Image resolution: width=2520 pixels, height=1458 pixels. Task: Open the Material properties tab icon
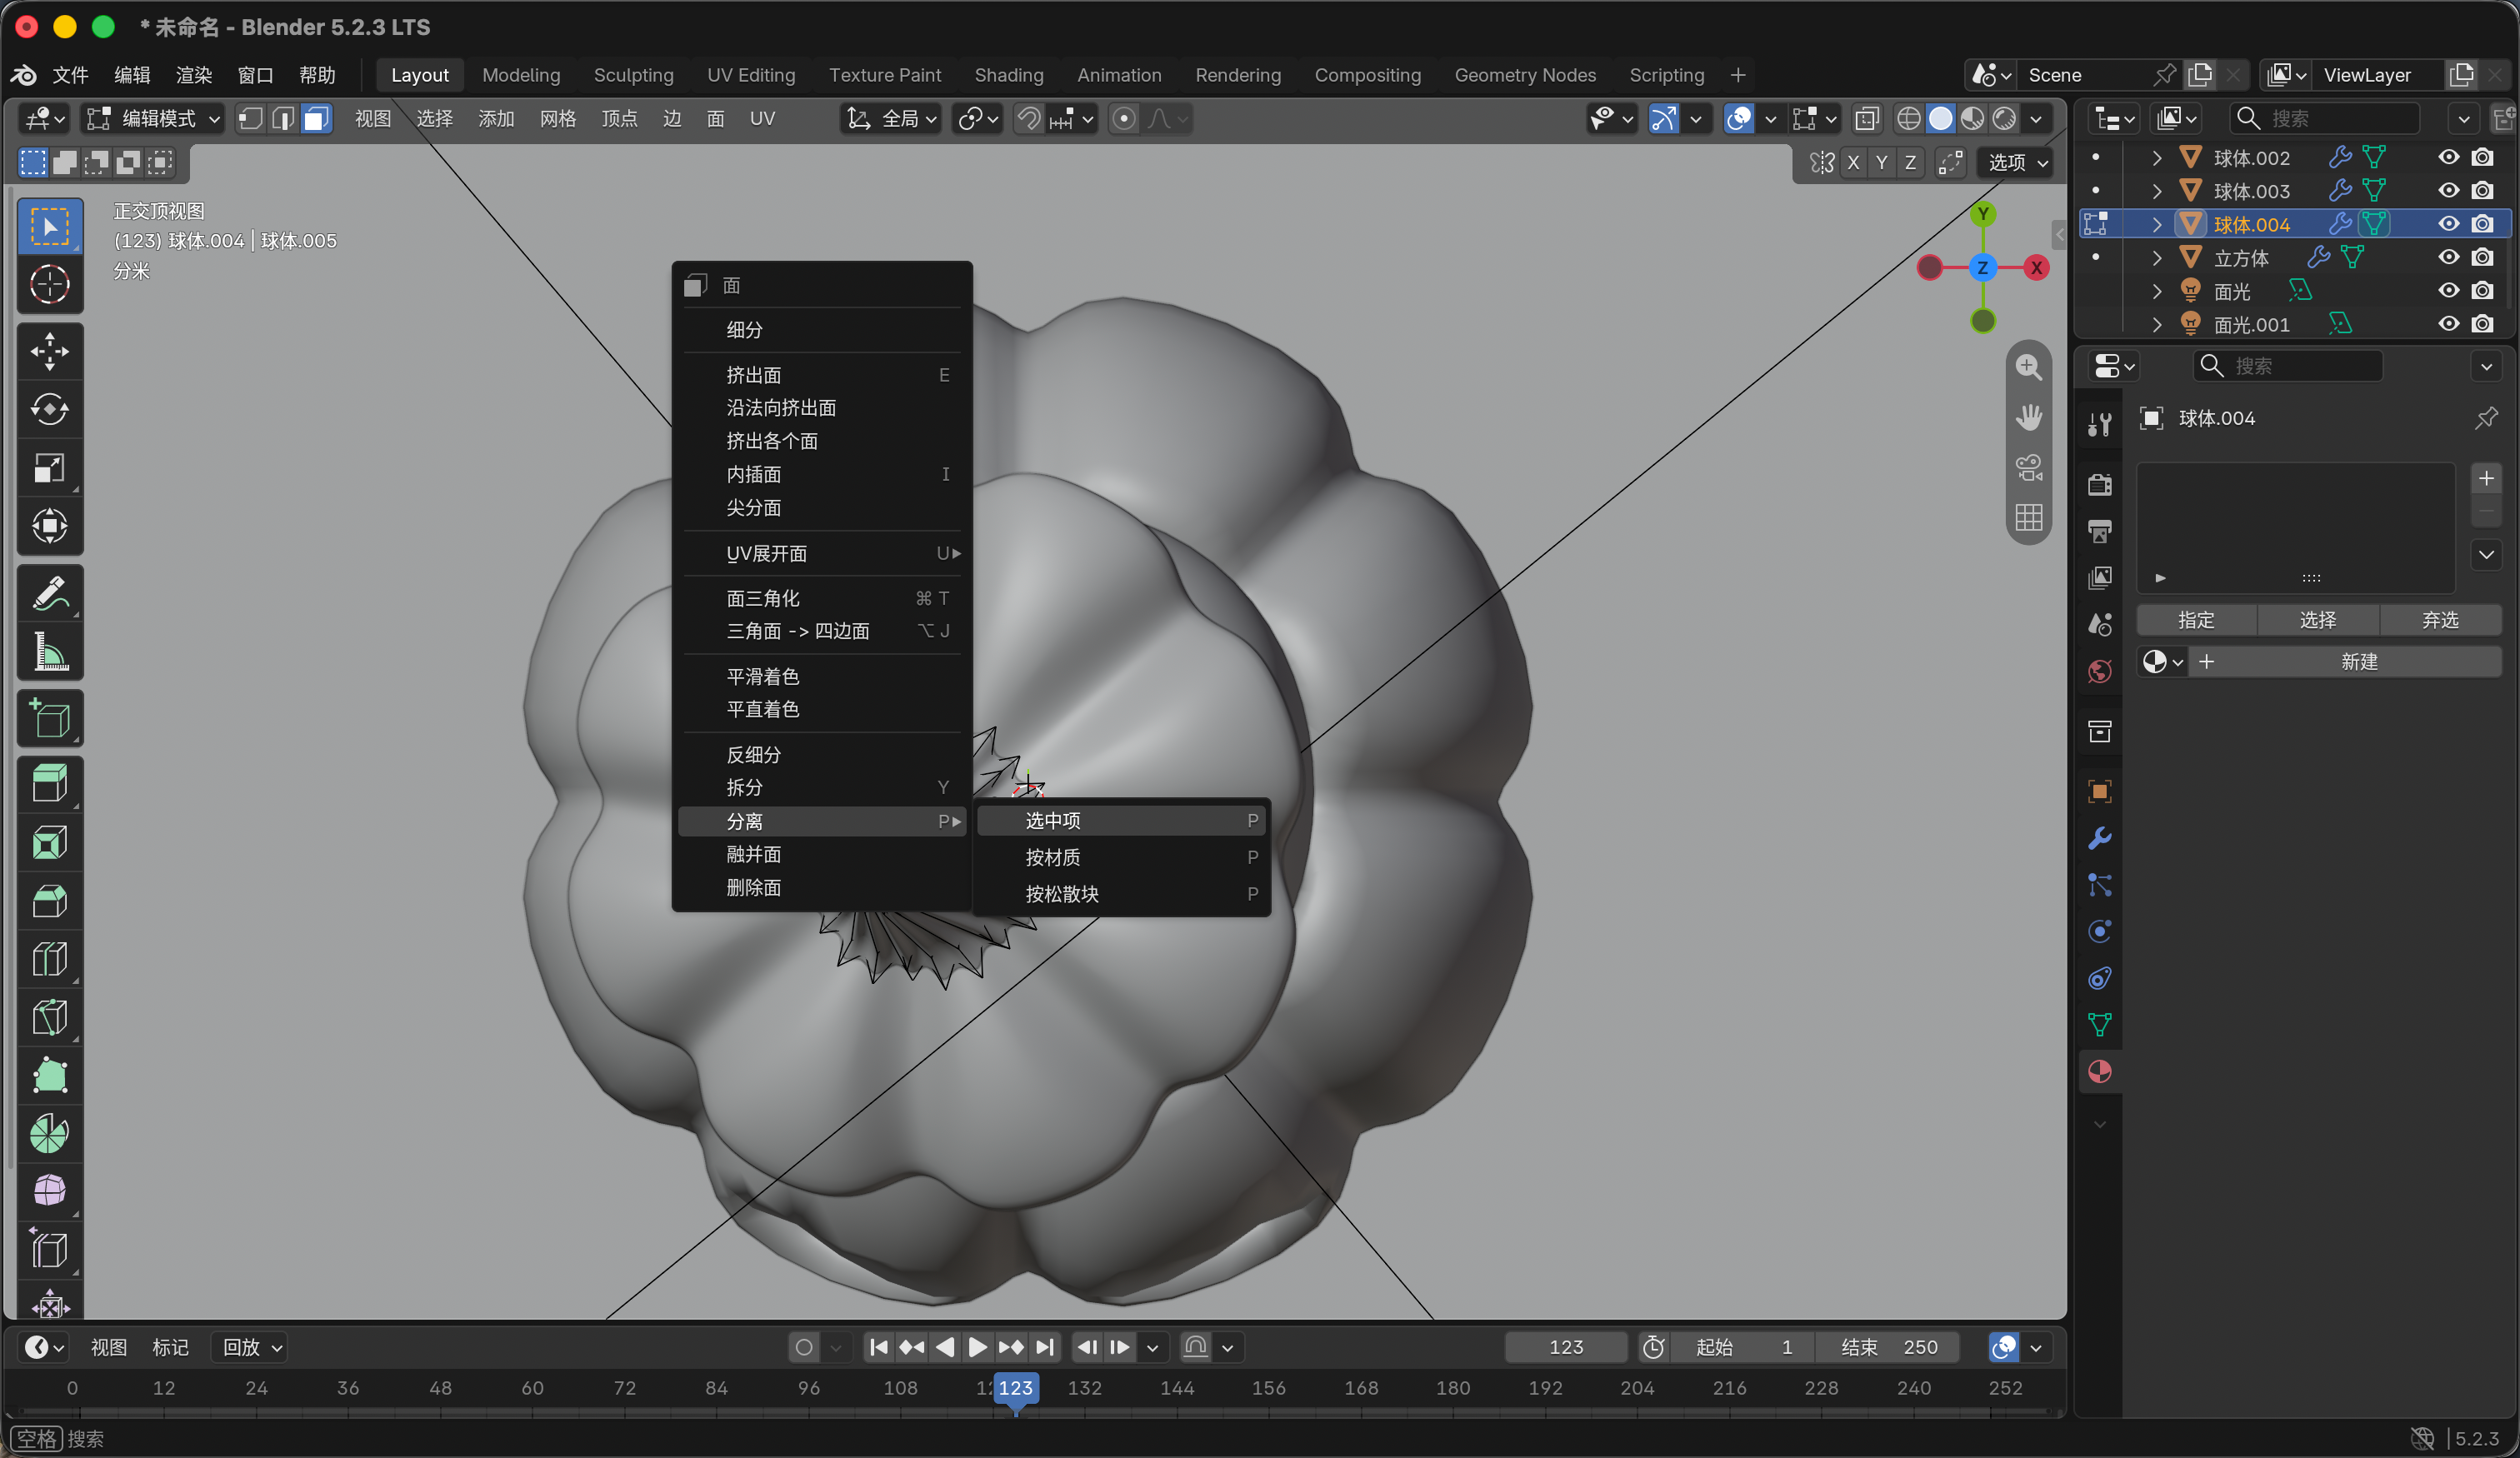coord(2100,1072)
